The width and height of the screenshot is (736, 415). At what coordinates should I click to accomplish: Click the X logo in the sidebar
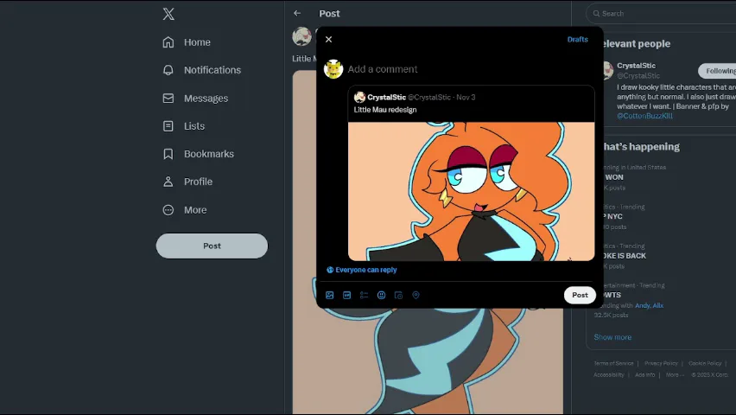tap(168, 14)
